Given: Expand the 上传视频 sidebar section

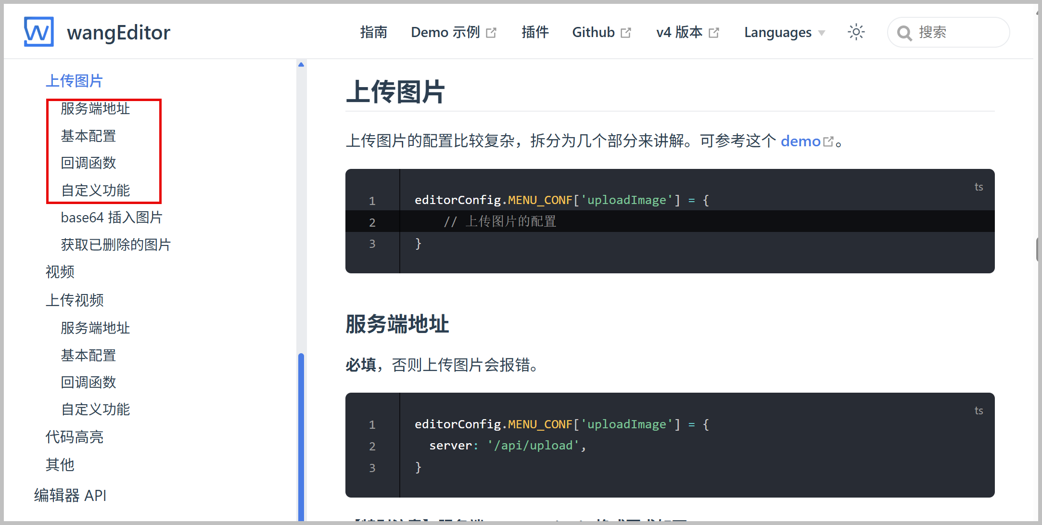Looking at the screenshot, I should [75, 300].
